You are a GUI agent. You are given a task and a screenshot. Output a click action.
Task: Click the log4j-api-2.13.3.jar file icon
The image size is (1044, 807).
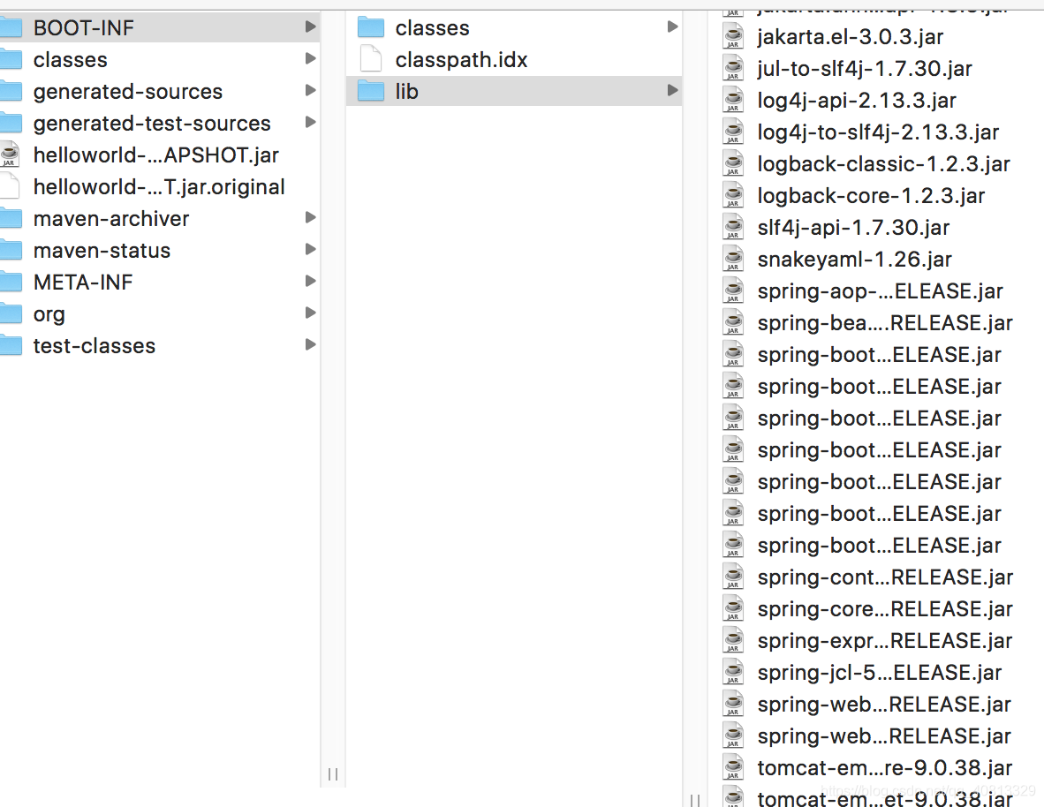[733, 101]
